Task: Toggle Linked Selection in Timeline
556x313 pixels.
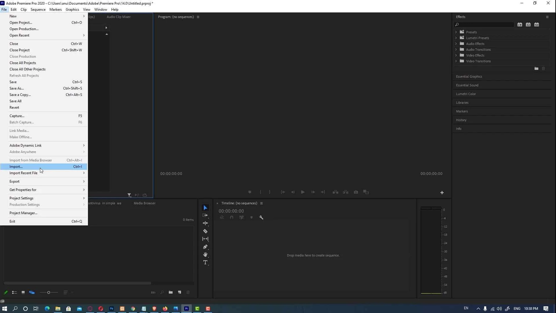Action: (x=242, y=217)
